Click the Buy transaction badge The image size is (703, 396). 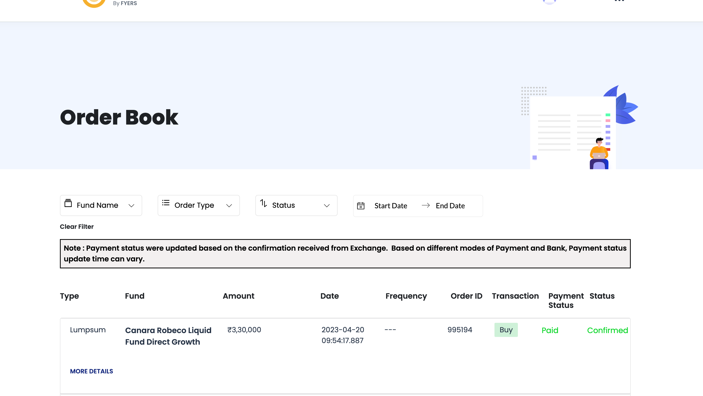coord(506,330)
